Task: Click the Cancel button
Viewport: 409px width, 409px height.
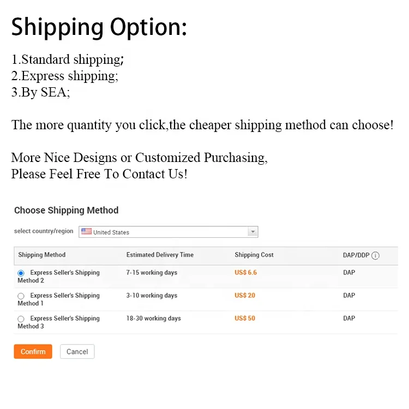Action: (77, 352)
